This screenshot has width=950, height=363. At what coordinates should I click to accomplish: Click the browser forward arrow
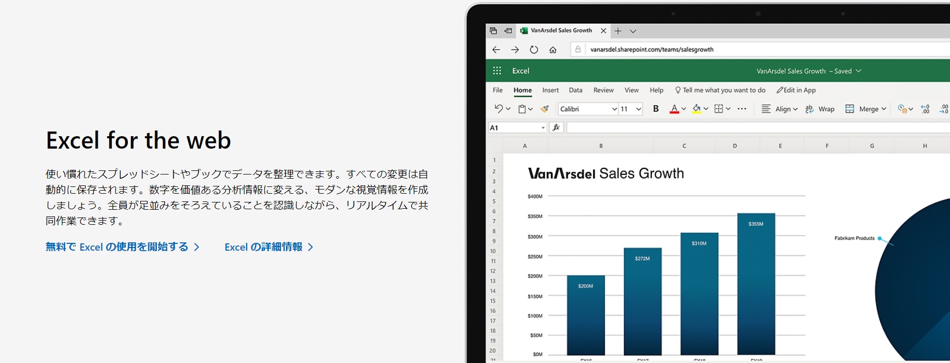tap(515, 50)
